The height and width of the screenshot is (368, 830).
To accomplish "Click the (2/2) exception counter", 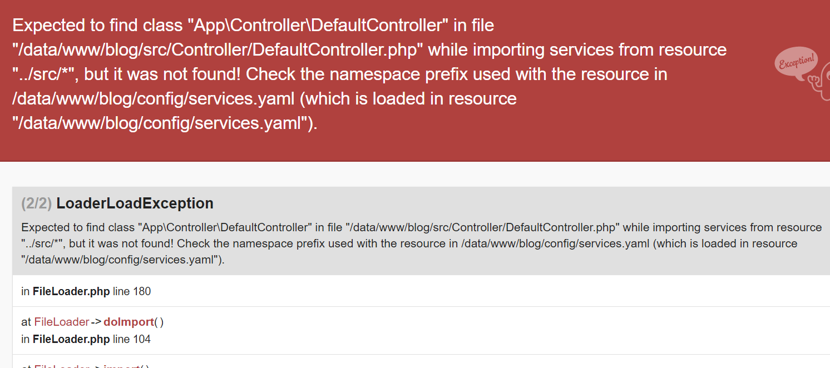I will point(36,203).
